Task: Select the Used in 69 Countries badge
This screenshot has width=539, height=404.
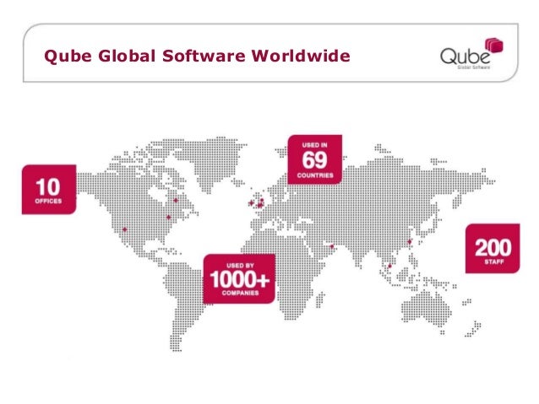Action: pyautogui.click(x=315, y=159)
